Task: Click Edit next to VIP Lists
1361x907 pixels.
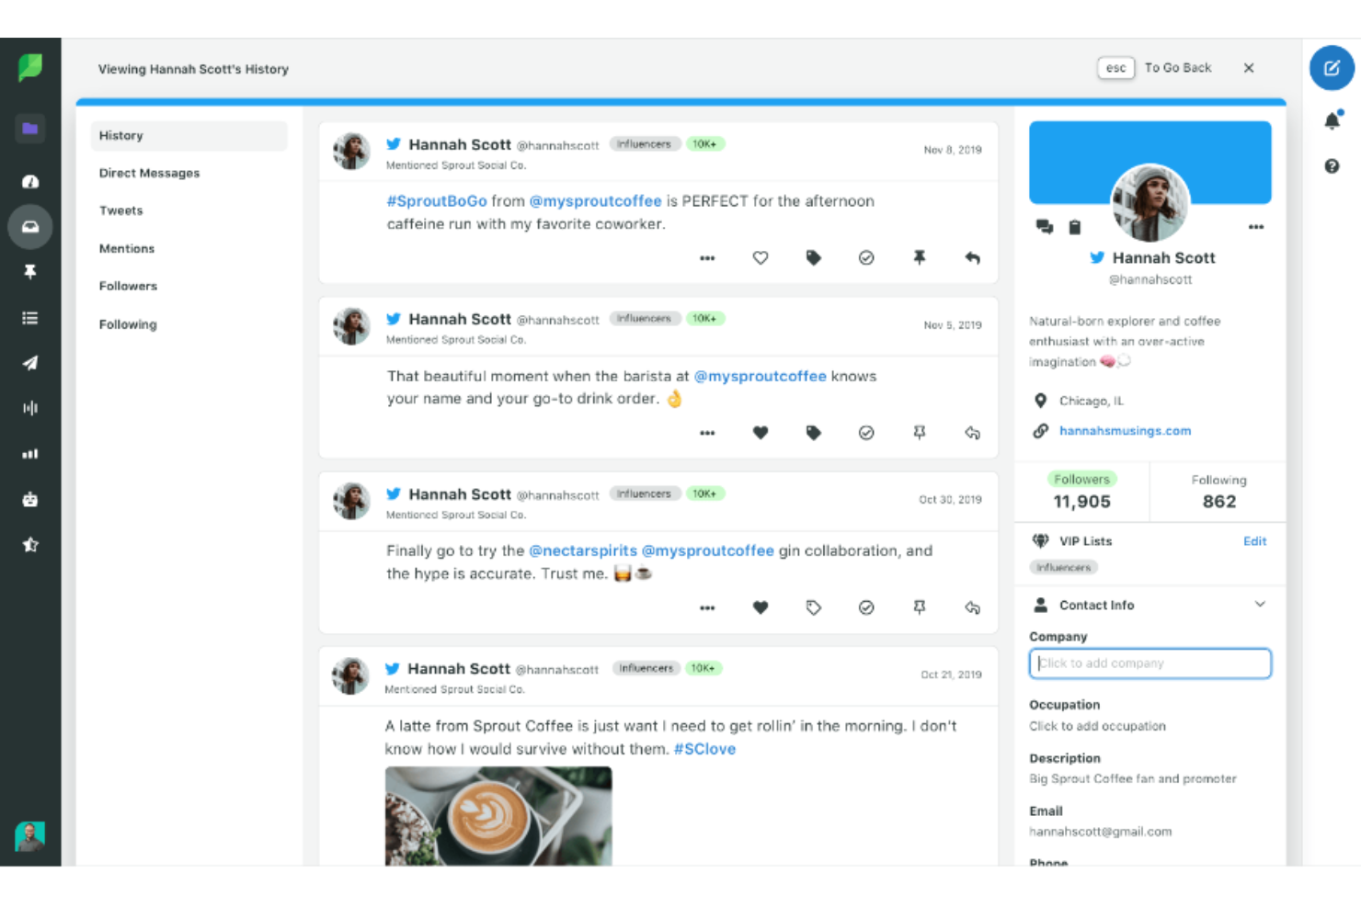Action: click(1254, 541)
